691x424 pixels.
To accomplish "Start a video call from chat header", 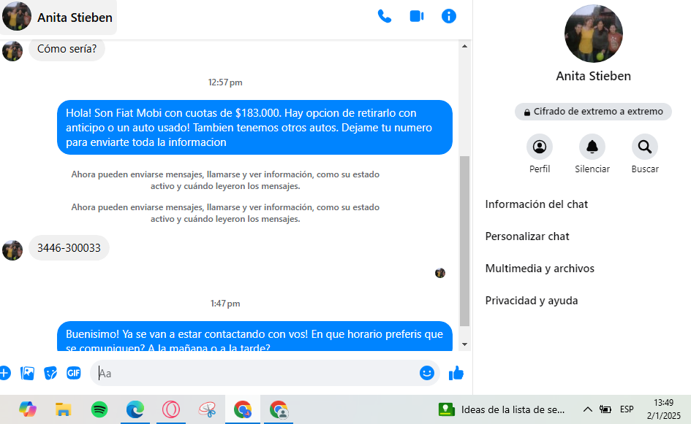I will point(417,16).
